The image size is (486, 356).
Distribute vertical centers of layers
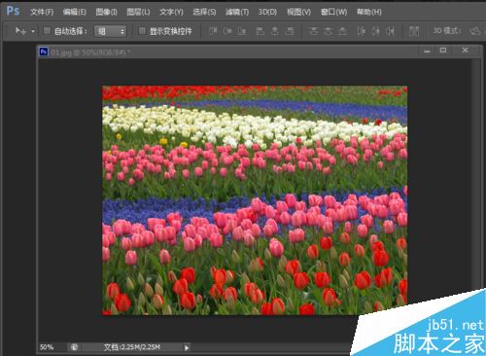point(328,31)
